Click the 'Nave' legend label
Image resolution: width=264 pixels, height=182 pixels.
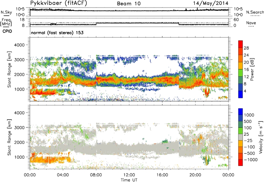251,23
